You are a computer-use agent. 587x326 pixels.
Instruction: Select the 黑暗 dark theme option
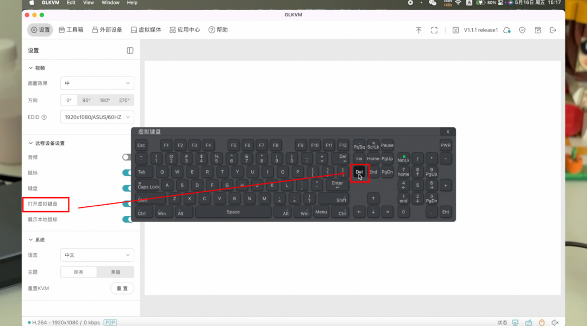click(x=115, y=272)
